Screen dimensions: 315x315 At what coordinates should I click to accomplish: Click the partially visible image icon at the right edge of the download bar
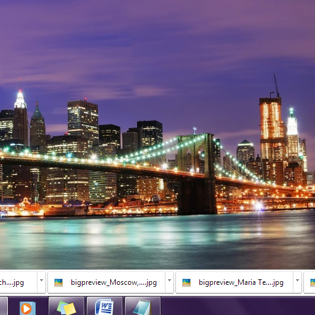pyautogui.click(x=313, y=282)
